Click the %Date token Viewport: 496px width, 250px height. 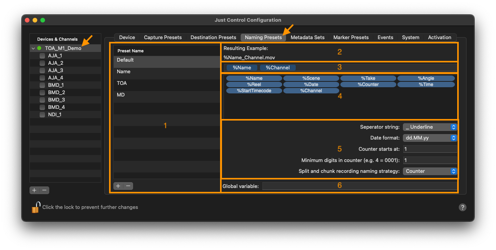click(311, 84)
